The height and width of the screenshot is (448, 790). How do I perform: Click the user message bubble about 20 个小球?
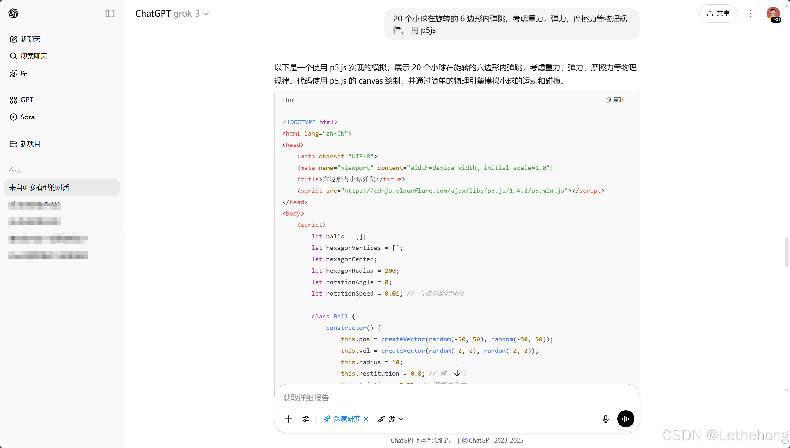tap(512, 24)
